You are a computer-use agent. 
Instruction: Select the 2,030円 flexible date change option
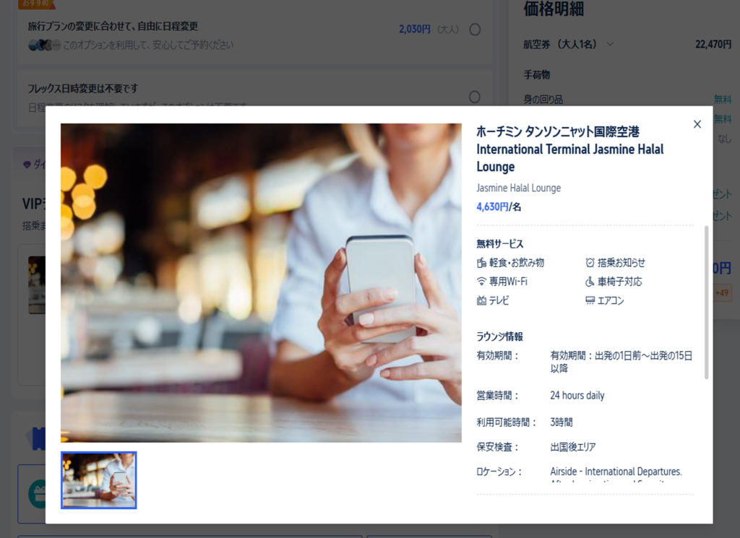point(475,30)
